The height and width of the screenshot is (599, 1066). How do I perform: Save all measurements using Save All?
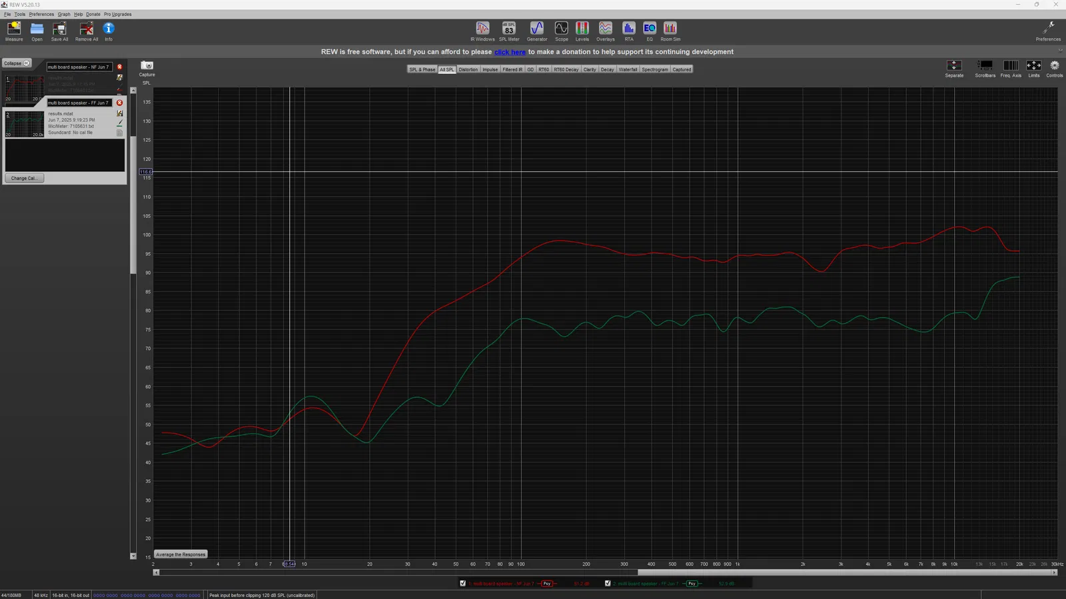[59, 31]
